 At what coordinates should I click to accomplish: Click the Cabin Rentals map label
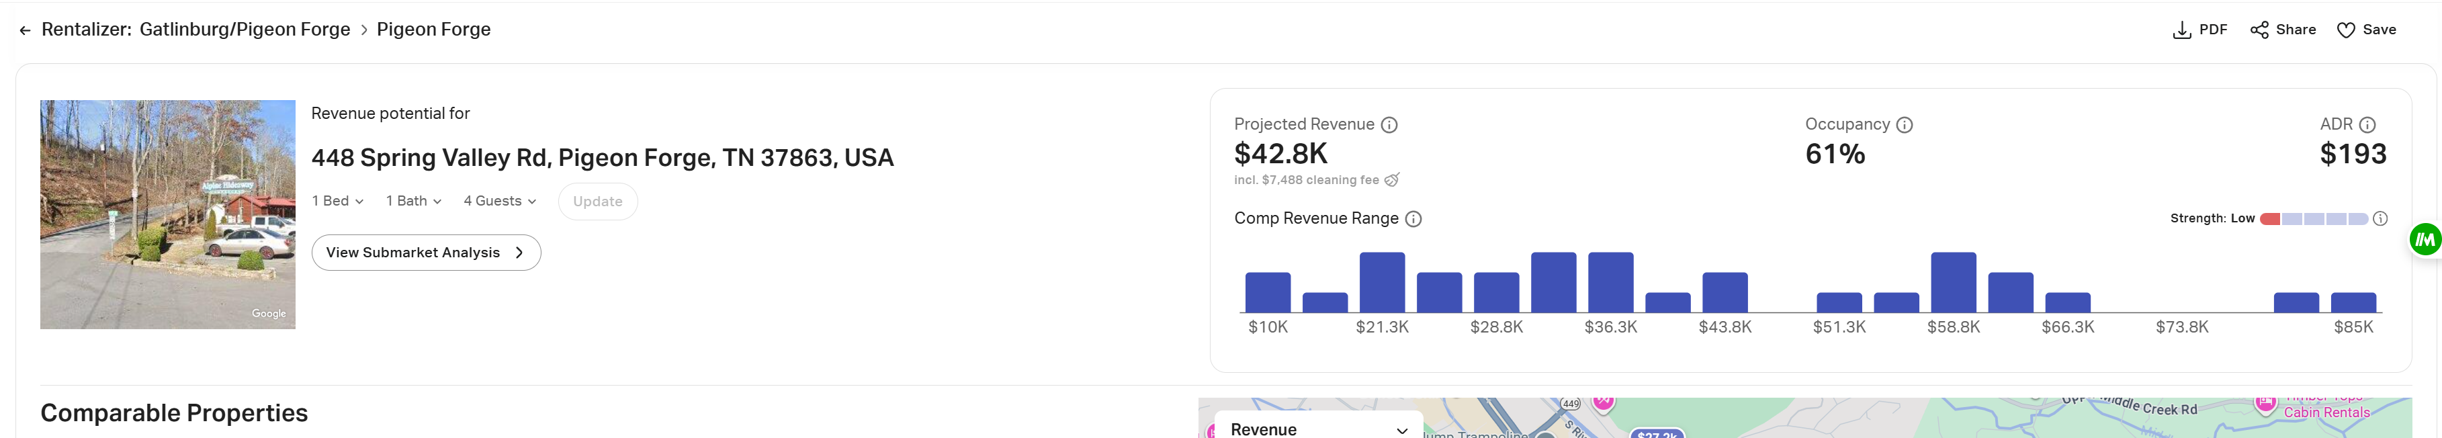[2326, 412]
